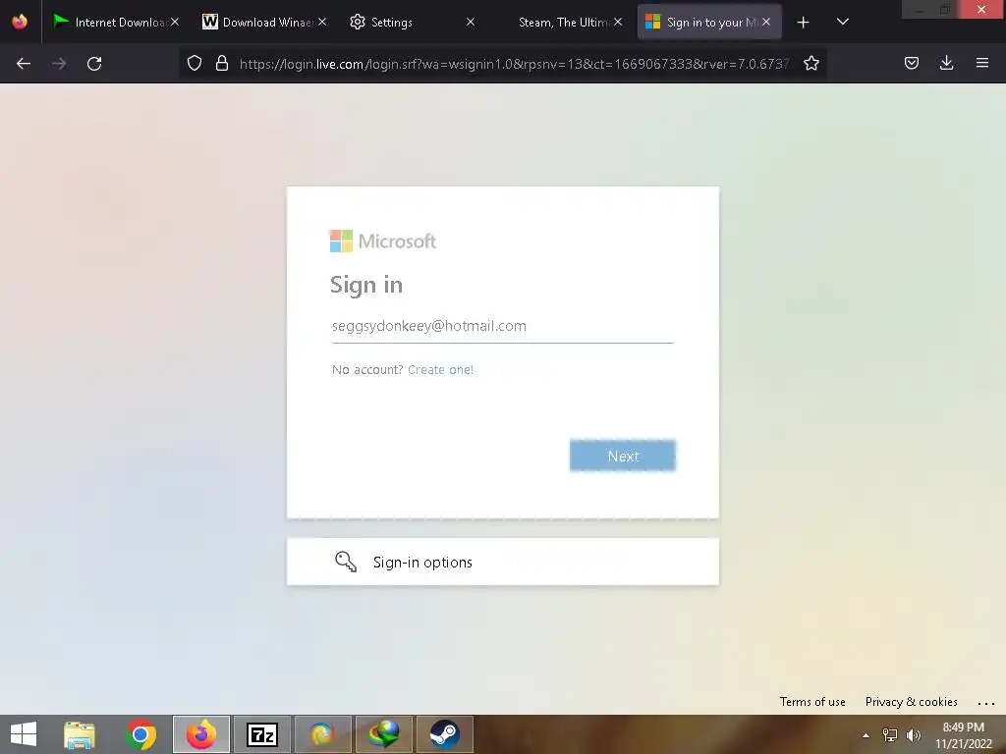Open the tracking protection shield icon

195,63
